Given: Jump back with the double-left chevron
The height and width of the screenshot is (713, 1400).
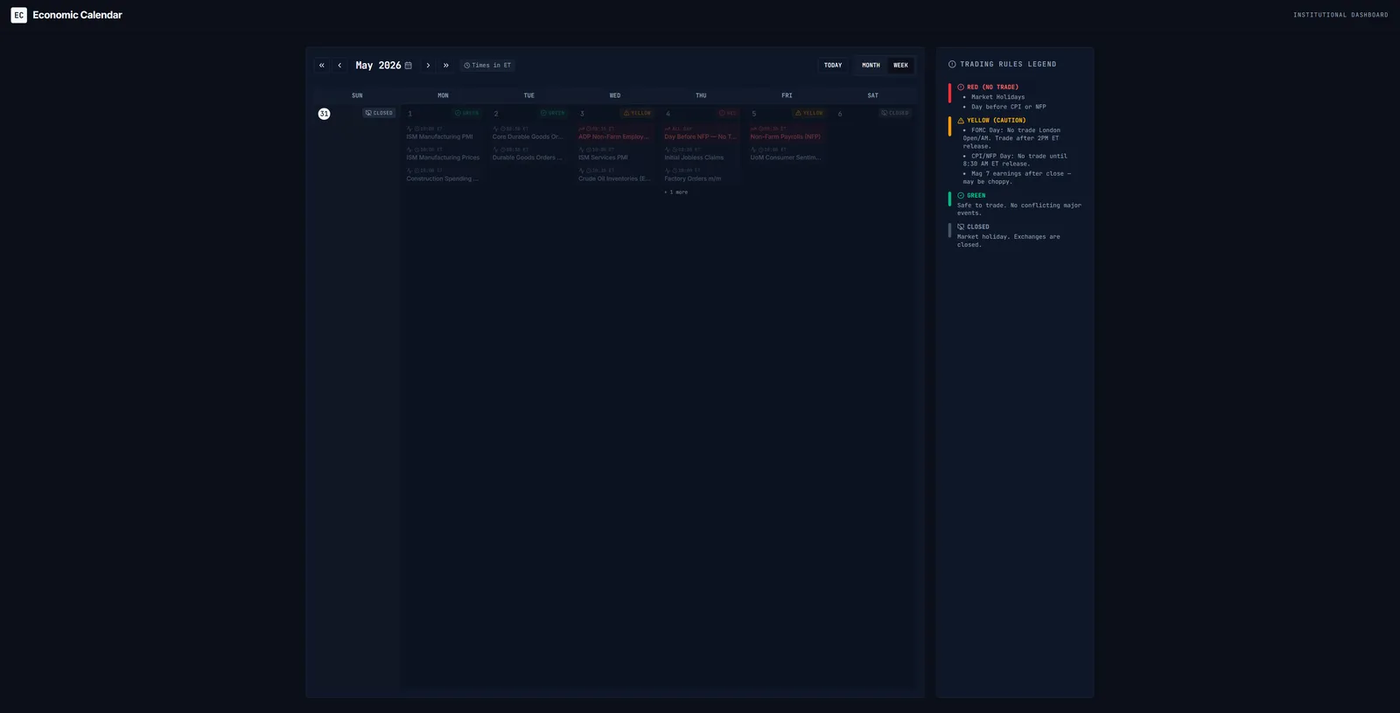Looking at the screenshot, I should click(322, 66).
